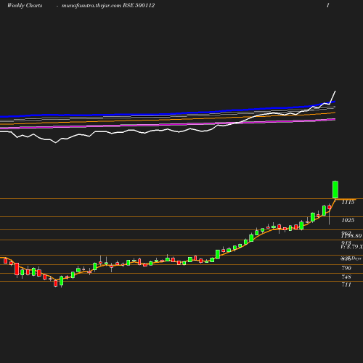Click the 'munafasutra.tbrjar.com BSE 500112' heading
This screenshot has width=363, height=363.
(108, 6)
